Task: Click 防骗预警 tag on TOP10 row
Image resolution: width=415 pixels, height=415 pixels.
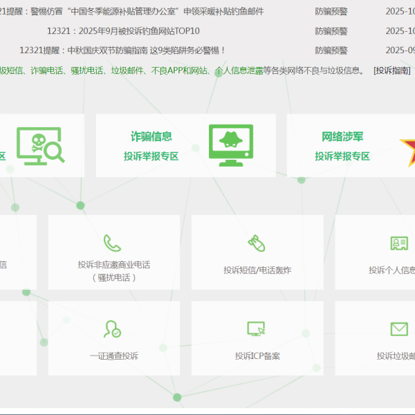Action: [x=331, y=31]
